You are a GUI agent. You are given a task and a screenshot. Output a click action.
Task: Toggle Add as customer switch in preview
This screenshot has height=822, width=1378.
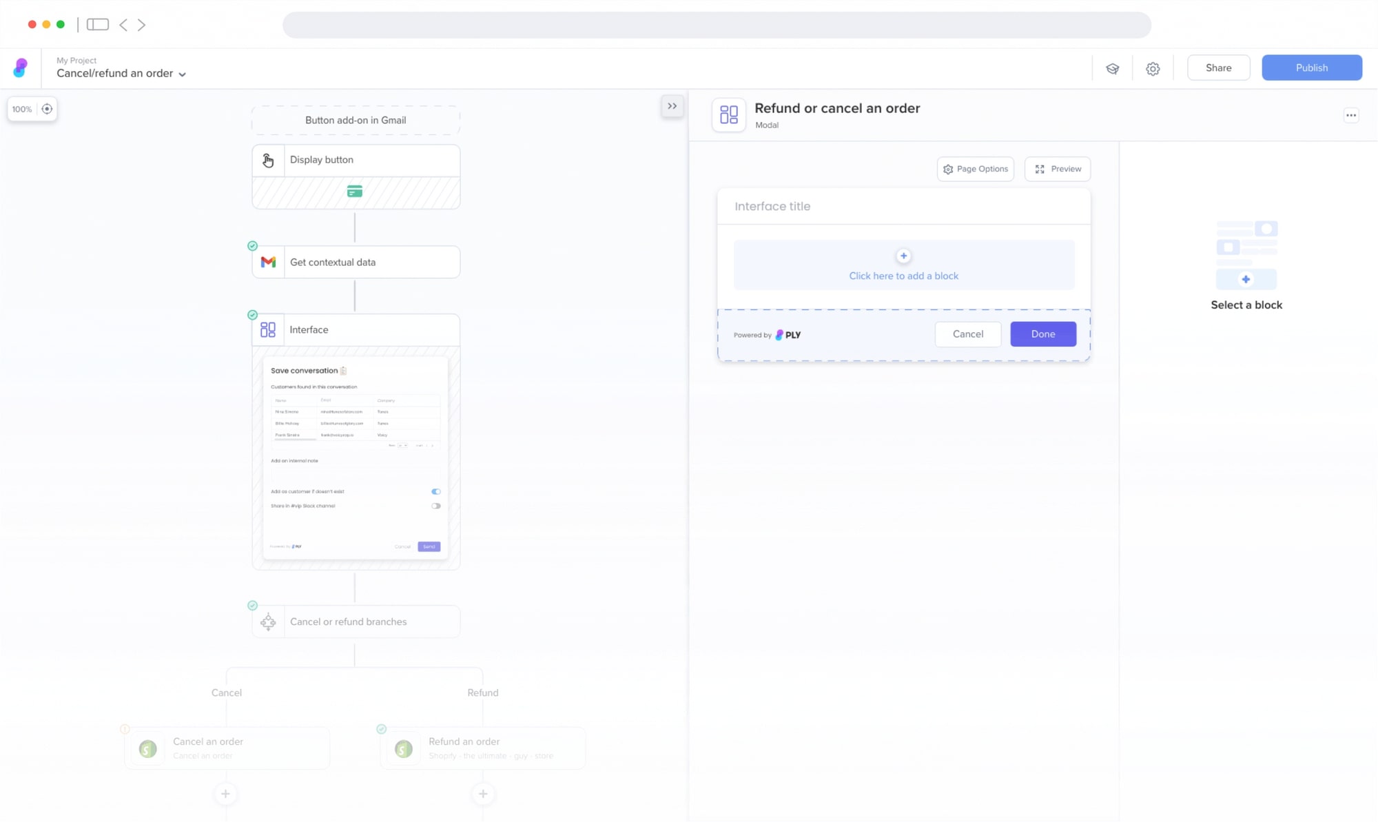[x=435, y=491]
